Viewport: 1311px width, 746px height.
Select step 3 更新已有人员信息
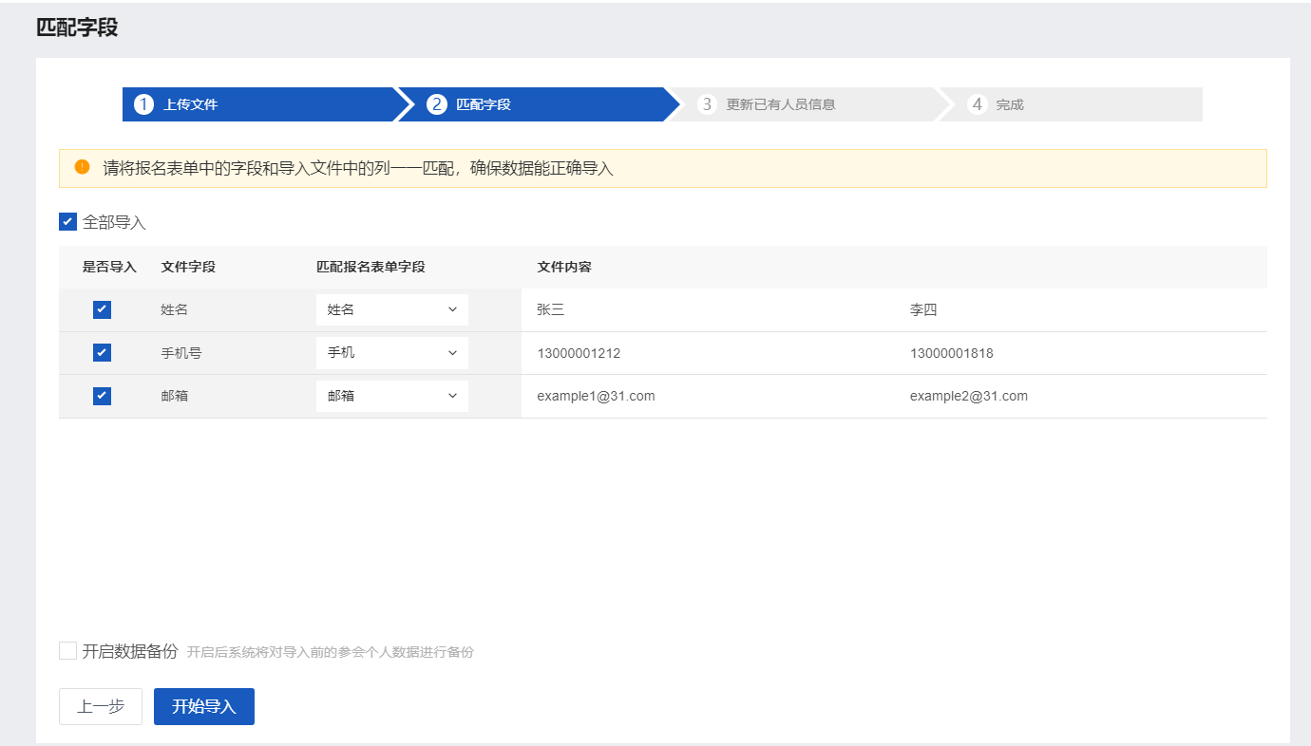(807, 104)
